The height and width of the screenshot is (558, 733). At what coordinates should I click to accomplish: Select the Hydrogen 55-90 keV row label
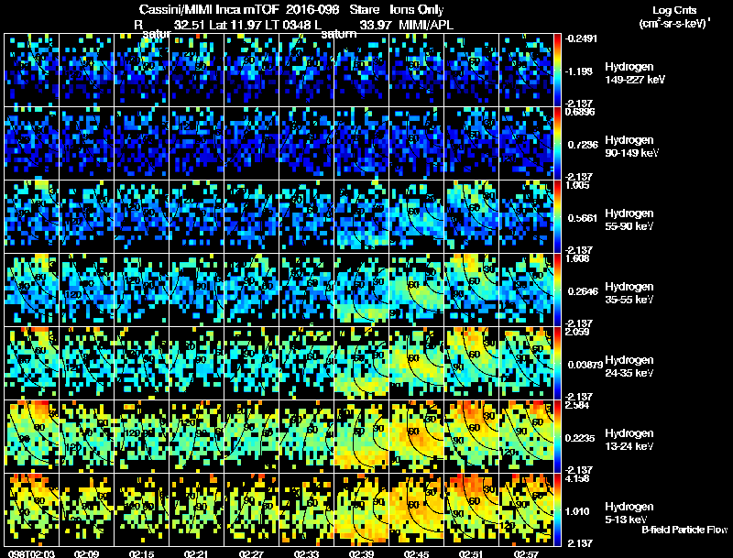click(x=629, y=220)
